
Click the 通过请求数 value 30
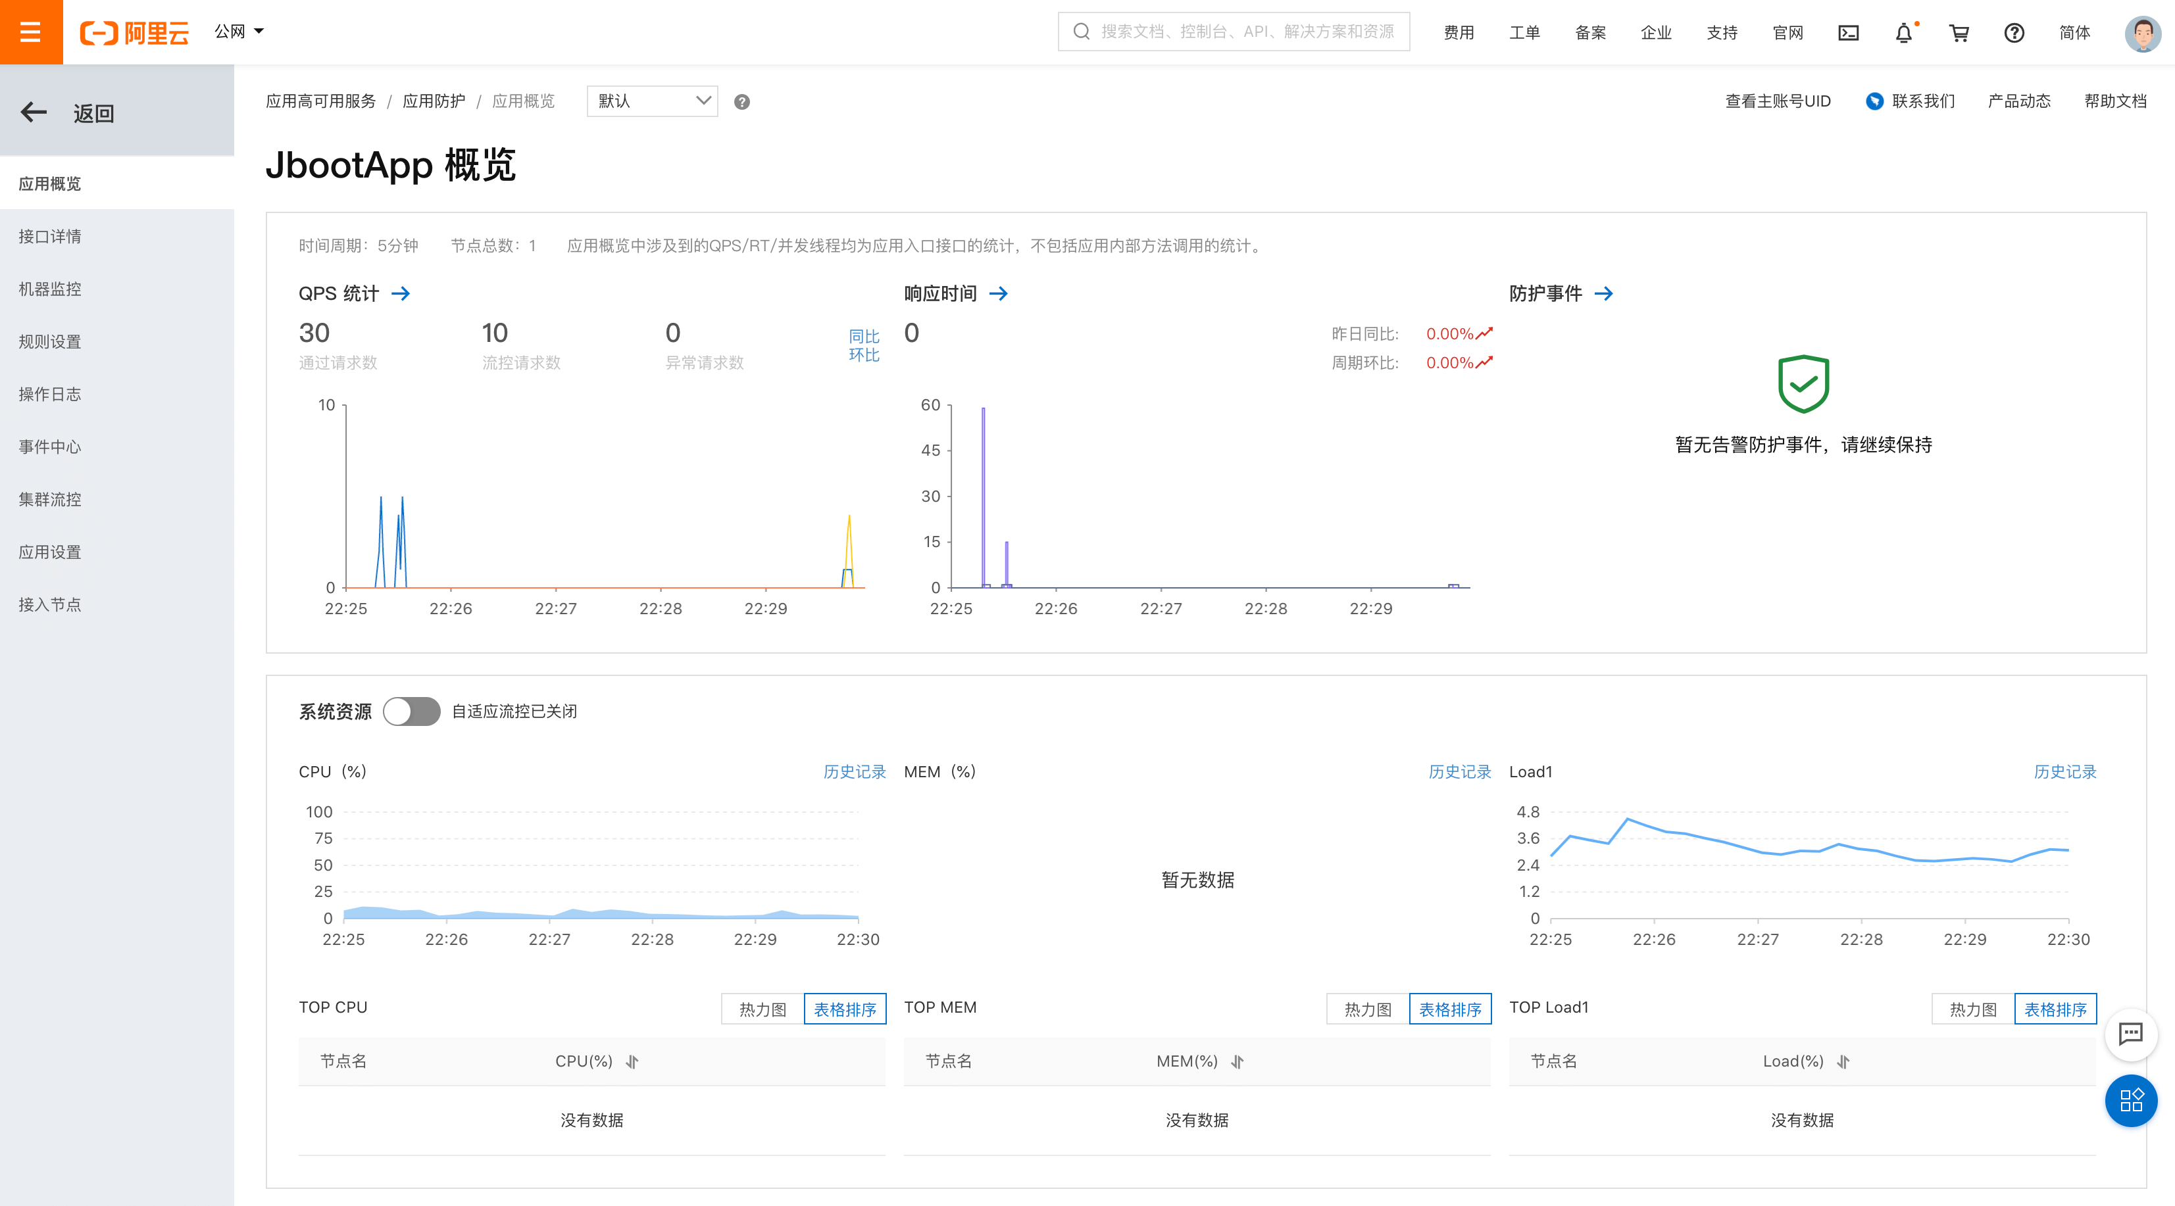[x=314, y=333]
